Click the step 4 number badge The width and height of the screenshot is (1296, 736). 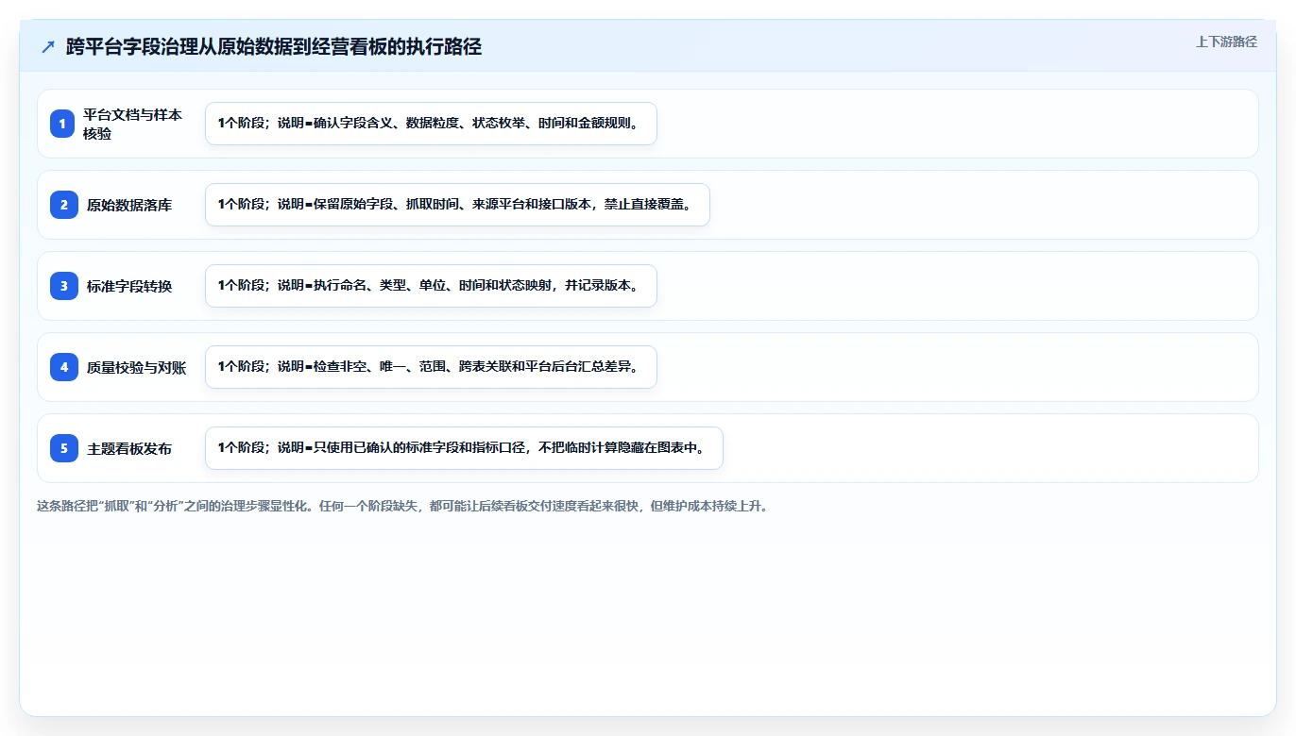tap(63, 367)
